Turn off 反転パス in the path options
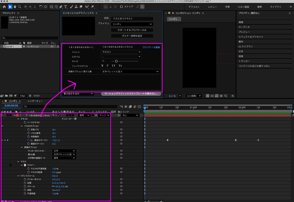 pyautogui.click(x=54, y=130)
